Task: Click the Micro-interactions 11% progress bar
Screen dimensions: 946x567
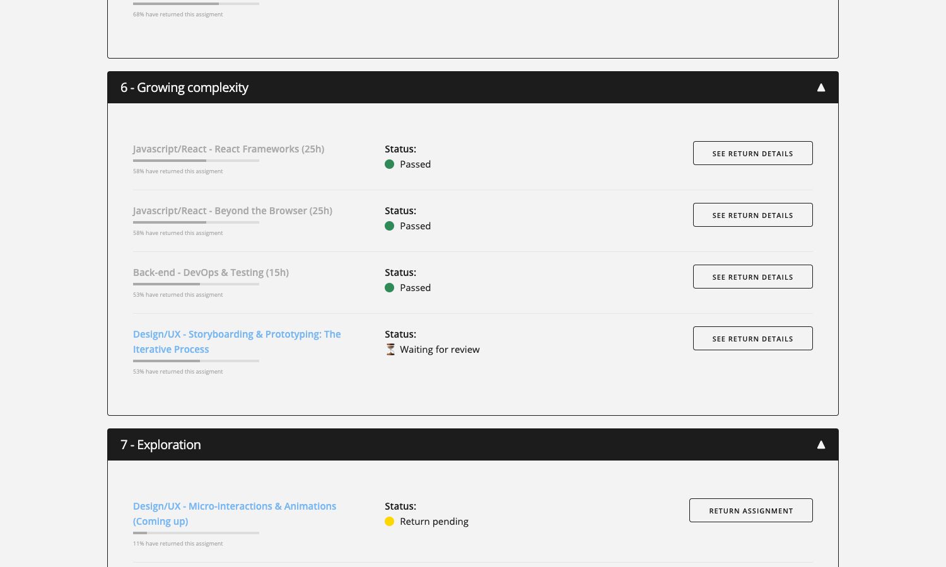Action: pos(196,533)
